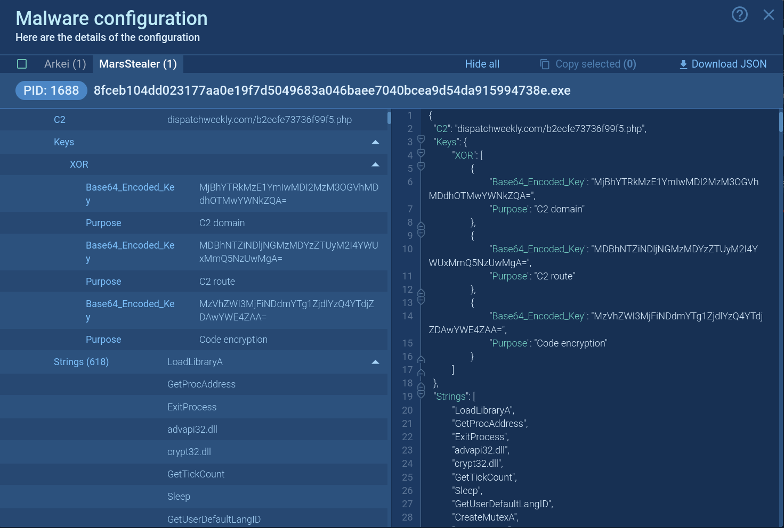This screenshot has width=784, height=528.
Task: Select the MarsStealer (1) tab
Action: [138, 64]
